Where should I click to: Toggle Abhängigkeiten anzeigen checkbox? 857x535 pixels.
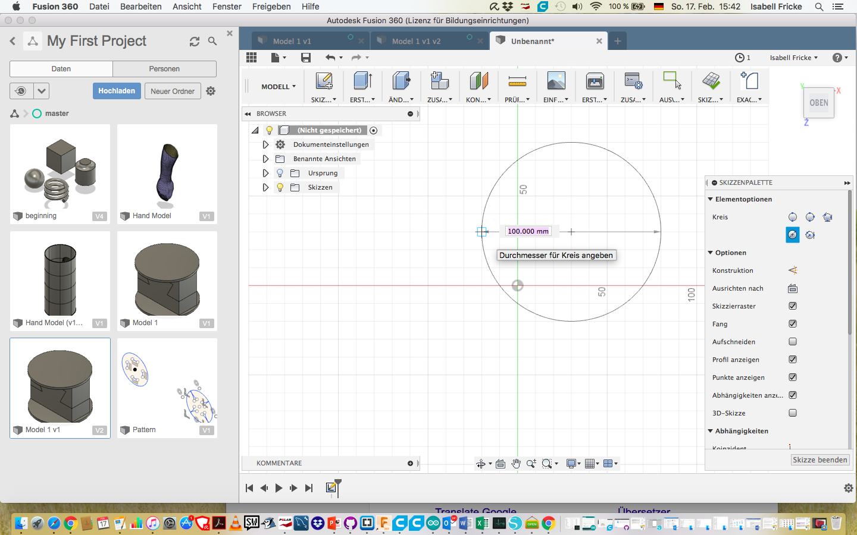click(x=793, y=395)
